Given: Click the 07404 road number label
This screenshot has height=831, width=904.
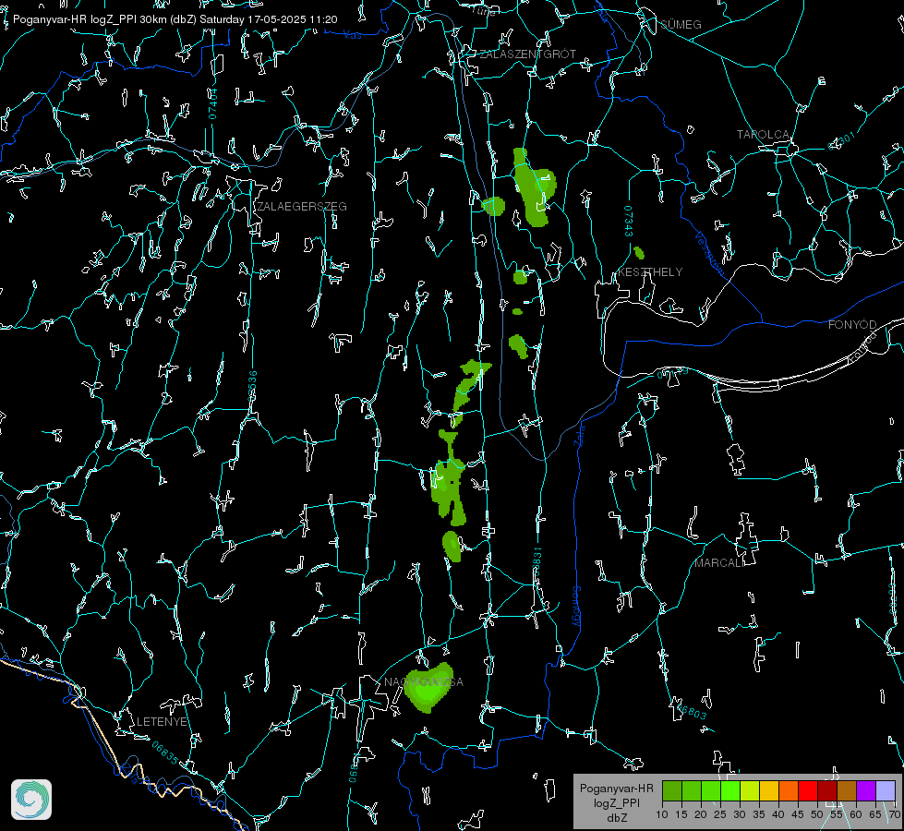Looking at the screenshot, I should point(212,104).
